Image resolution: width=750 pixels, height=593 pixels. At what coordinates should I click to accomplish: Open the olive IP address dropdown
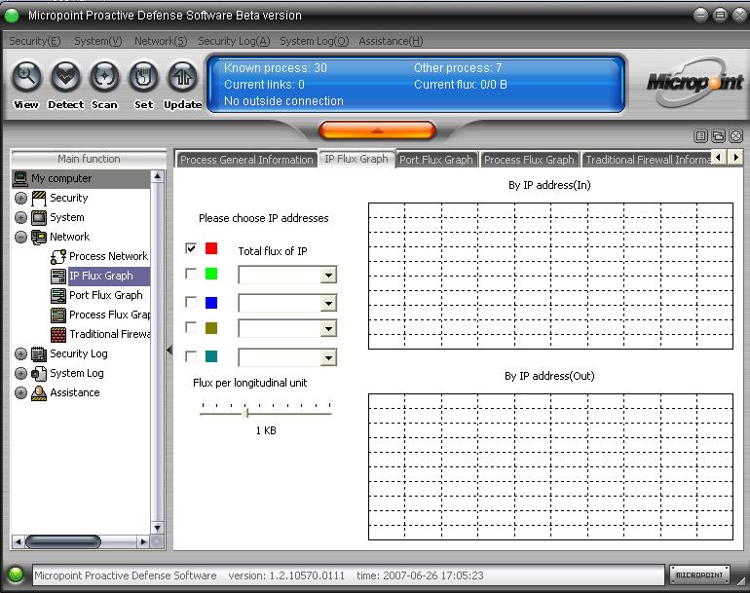click(328, 328)
